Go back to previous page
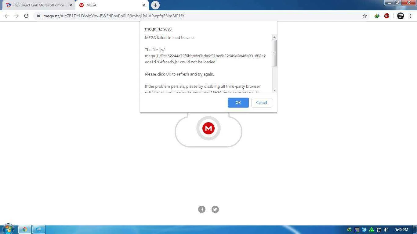 tap(7, 16)
